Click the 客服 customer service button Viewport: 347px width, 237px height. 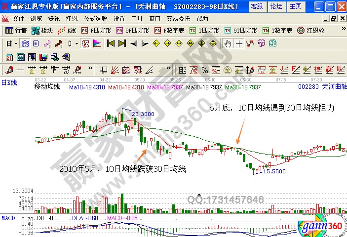257,6
